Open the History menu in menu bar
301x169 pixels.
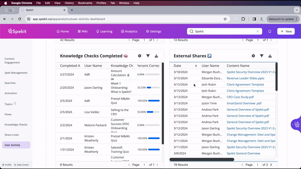click(69, 3)
